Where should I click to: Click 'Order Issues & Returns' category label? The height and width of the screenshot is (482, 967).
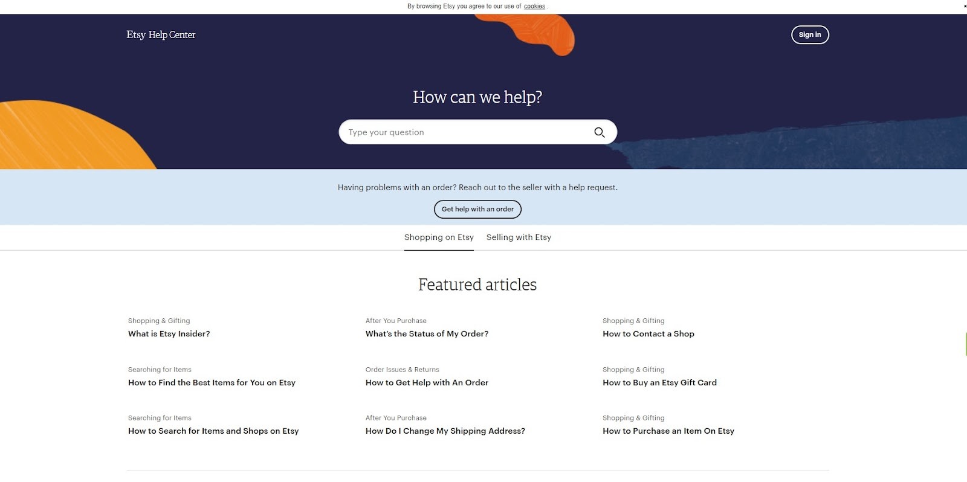click(402, 370)
